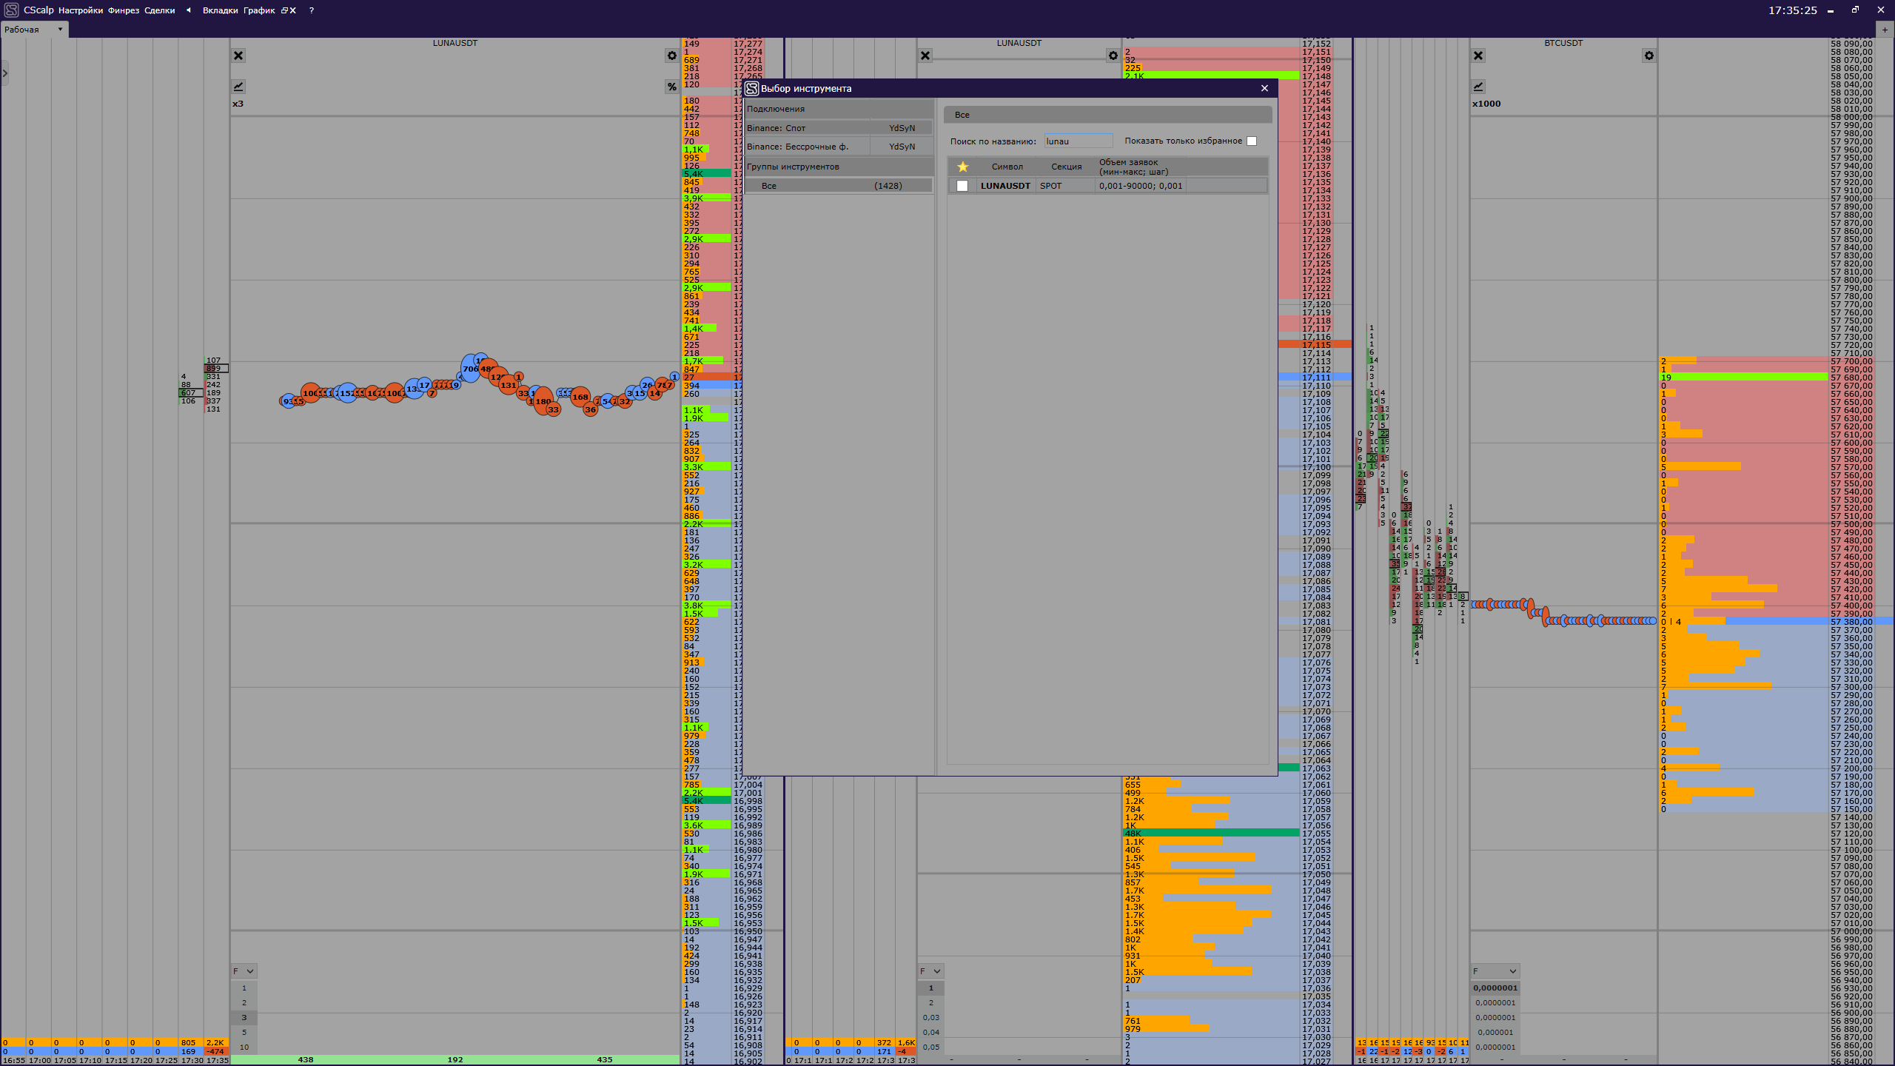Toggle the percent button in the first LUNAUSDT panel

tap(671, 87)
